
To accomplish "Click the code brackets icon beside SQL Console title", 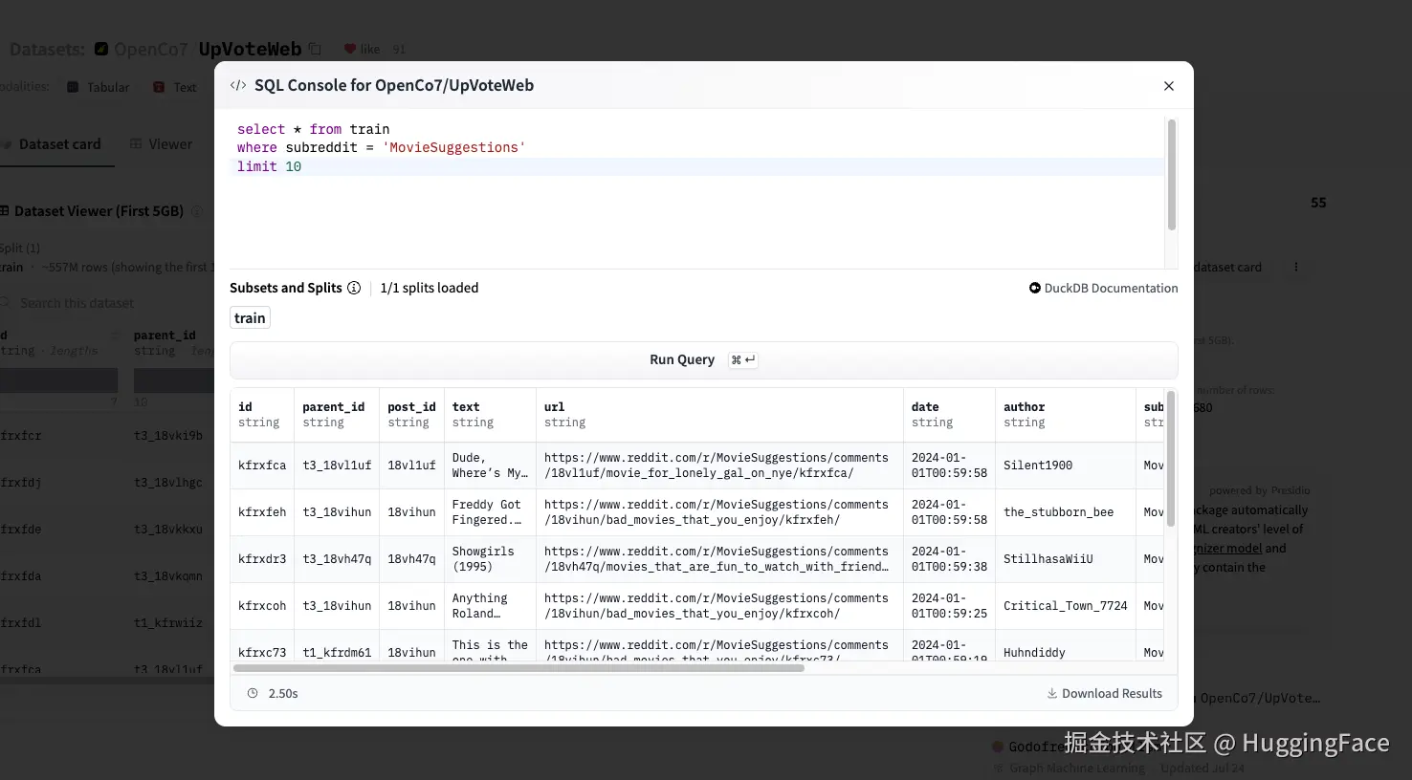I will point(238,85).
